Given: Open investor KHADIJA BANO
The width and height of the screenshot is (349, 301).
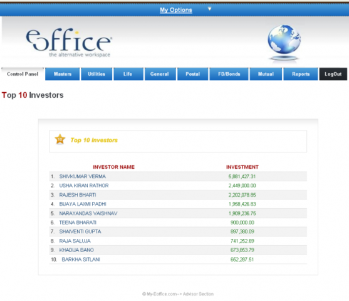Looking at the screenshot, I should pyautogui.click(x=76, y=250).
